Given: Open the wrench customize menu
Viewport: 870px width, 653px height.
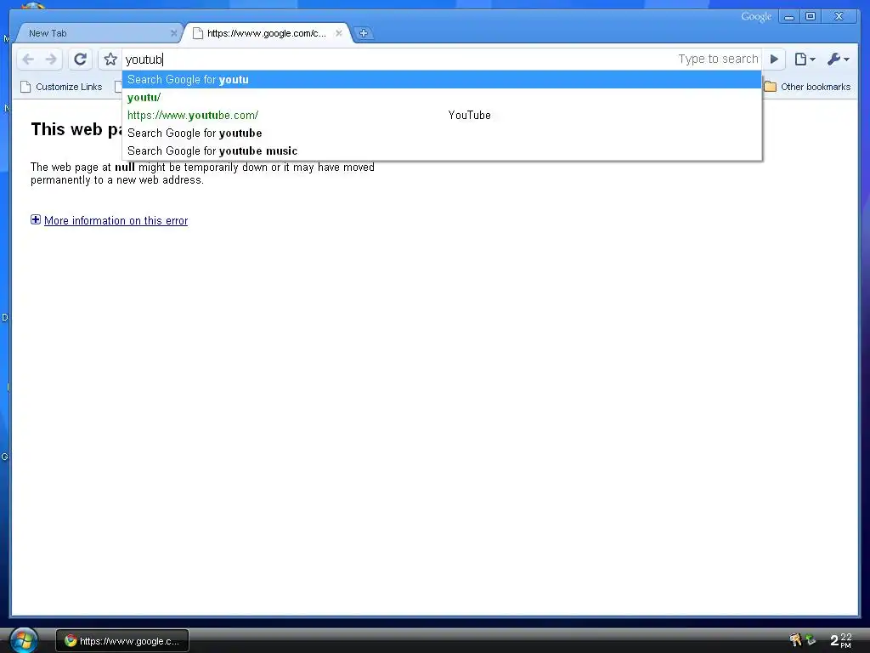Looking at the screenshot, I should pos(838,59).
